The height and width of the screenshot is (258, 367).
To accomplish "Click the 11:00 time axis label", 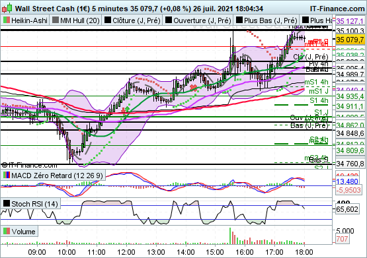I will click(97, 253).
